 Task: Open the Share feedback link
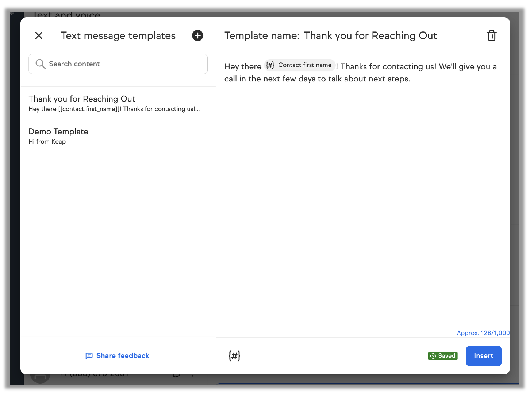click(x=123, y=356)
